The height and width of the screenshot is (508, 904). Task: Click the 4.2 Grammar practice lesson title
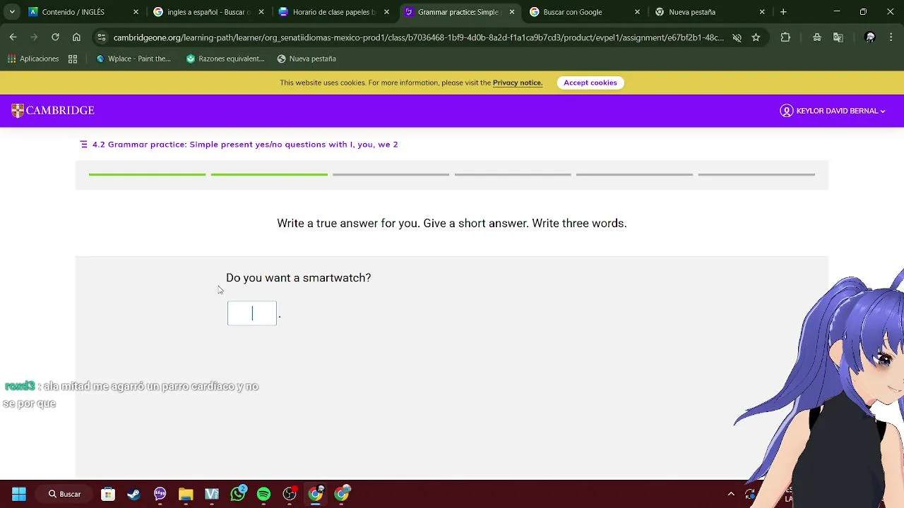(245, 144)
